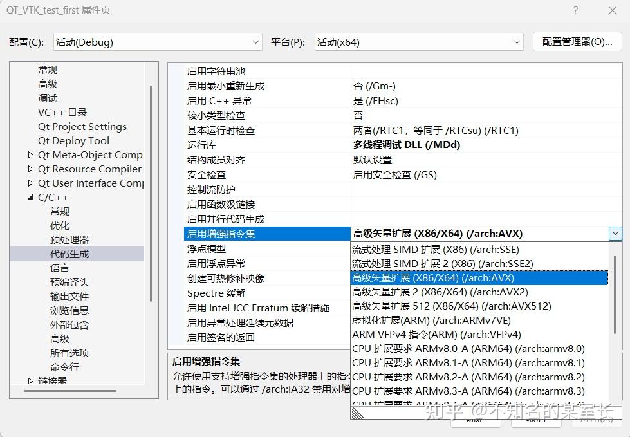Choose /arch:armv8.0 option in list
Screen dimensions: 630x437
click(x=479, y=349)
